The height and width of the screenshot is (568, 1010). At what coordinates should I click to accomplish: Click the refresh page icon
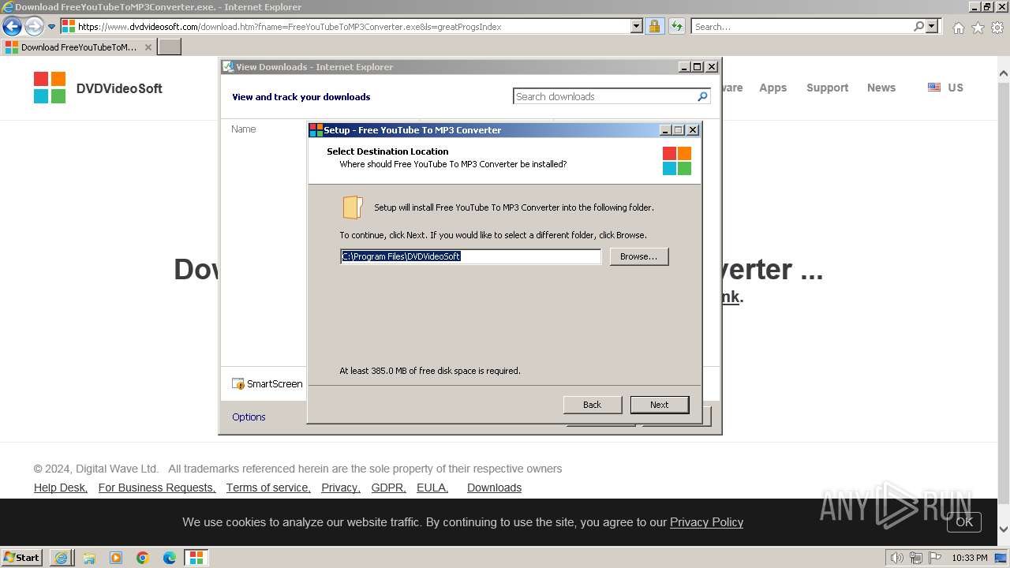click(x=676, y=26)
